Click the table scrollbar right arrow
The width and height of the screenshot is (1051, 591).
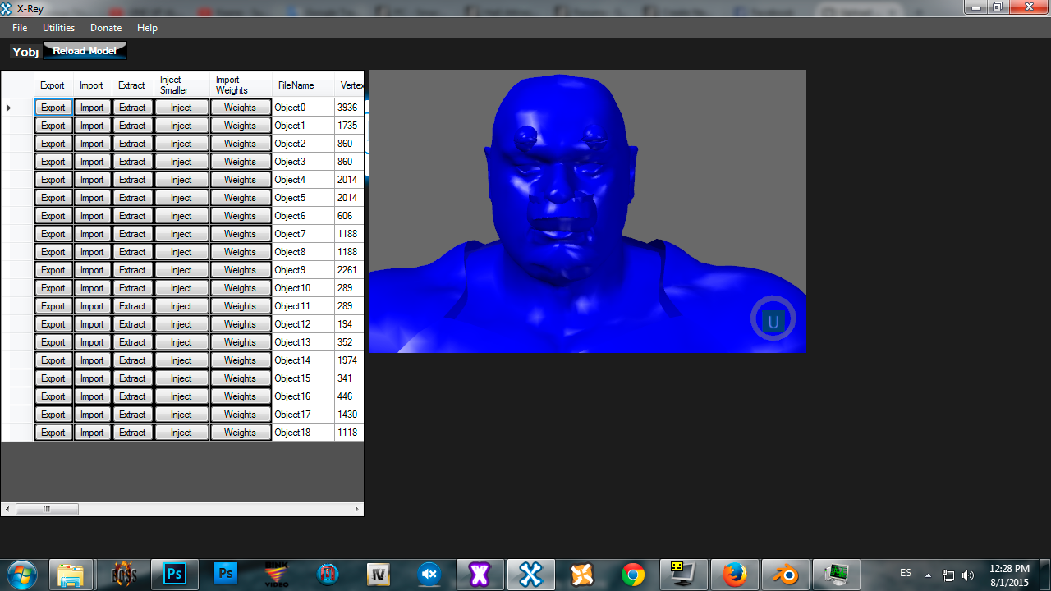point(357,509)
